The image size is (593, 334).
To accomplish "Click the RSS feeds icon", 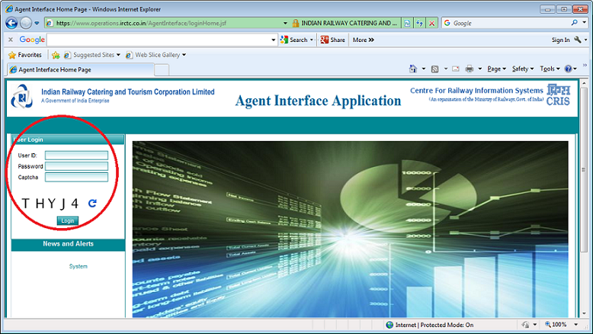I will [435, 69].
